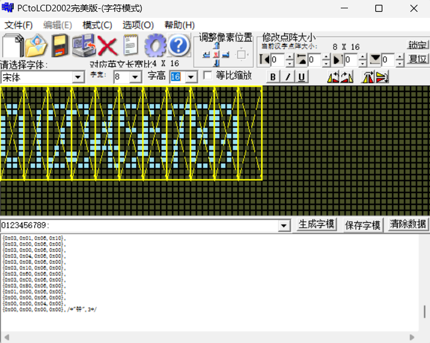The height and width of the screenshot is (343, 430).
Task: Toggle bold B formatting
Action: click(x=273, y=77)
